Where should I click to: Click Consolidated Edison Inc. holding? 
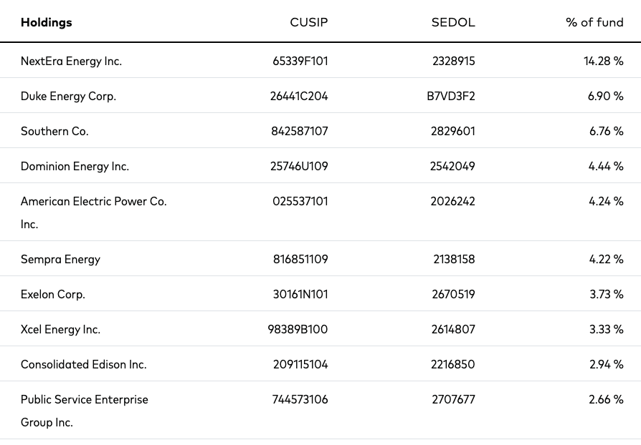tap(83, 365)
